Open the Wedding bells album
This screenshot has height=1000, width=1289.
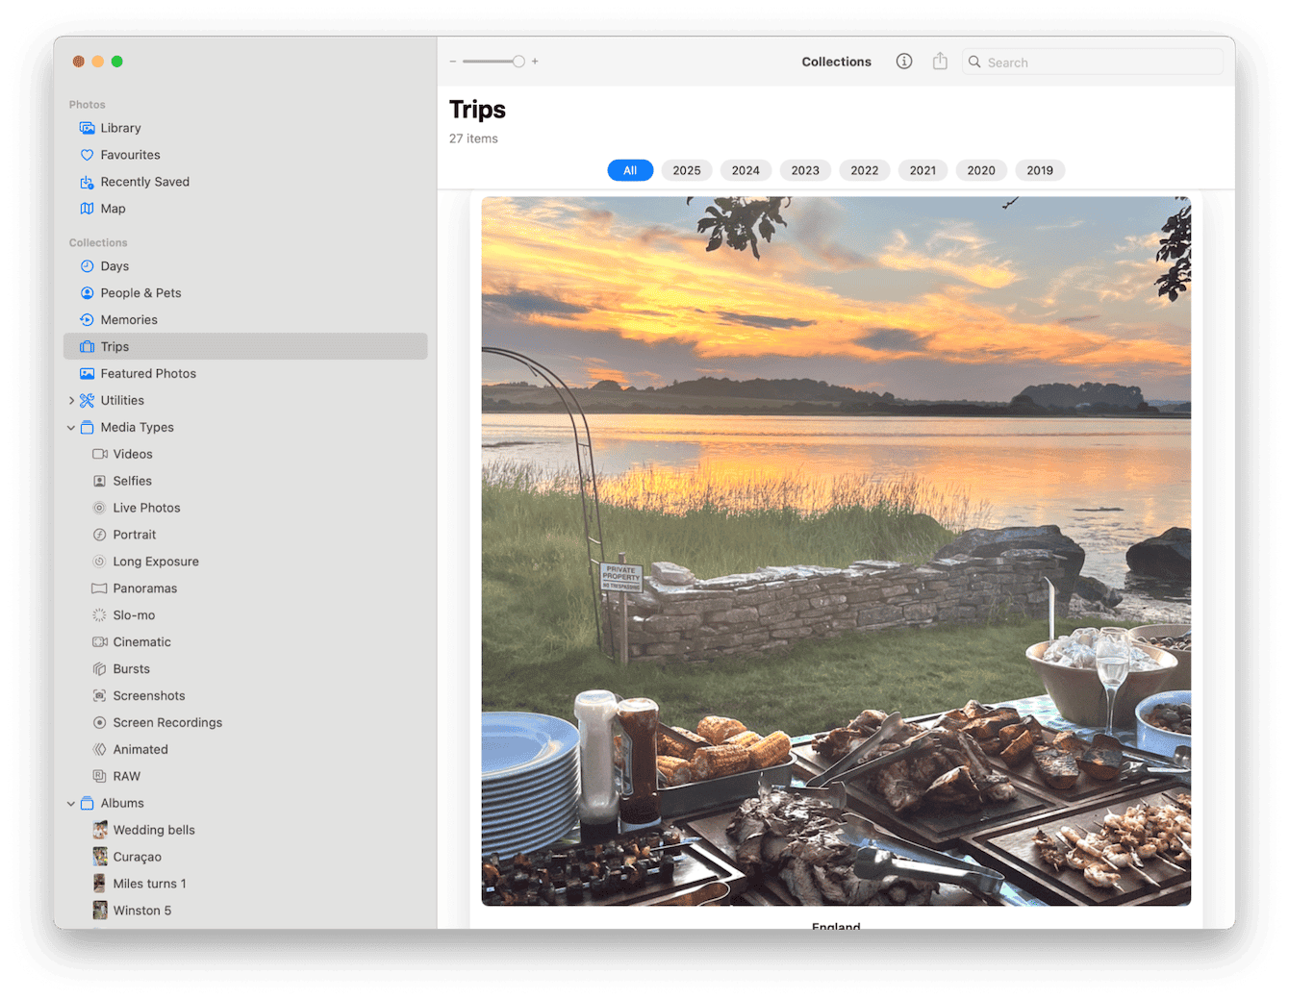pyautogui.click(x=154, y=829)
